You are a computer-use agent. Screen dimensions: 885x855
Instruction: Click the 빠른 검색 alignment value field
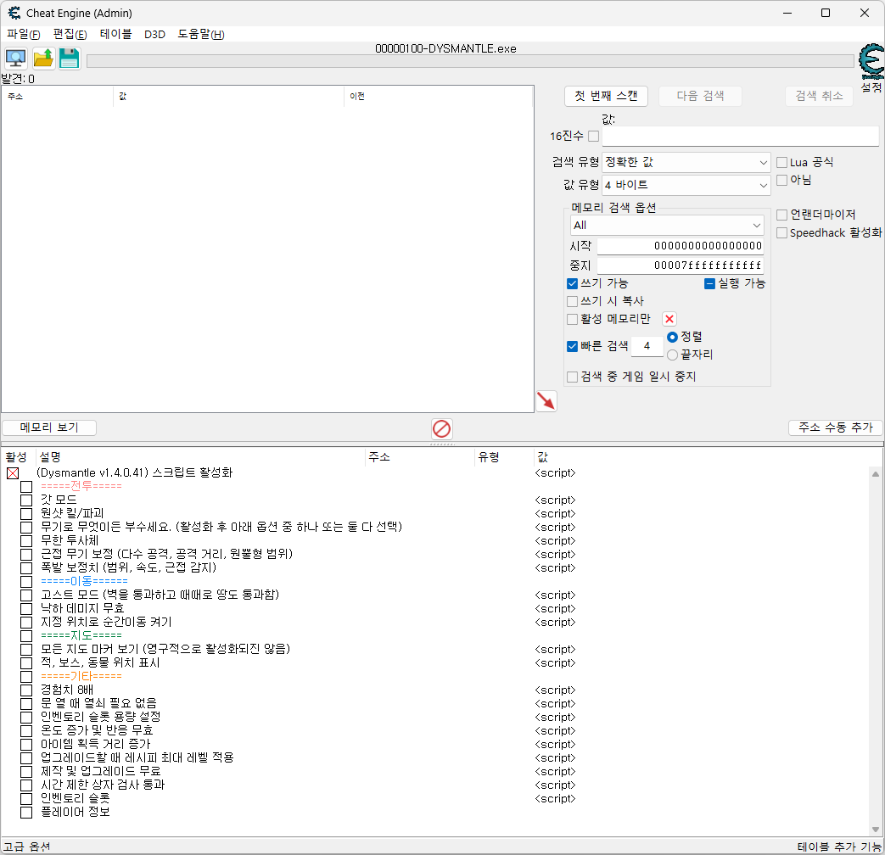coord(647,346)
